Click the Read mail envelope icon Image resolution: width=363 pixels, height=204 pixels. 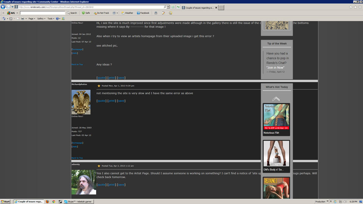click(x=18, y=19)
